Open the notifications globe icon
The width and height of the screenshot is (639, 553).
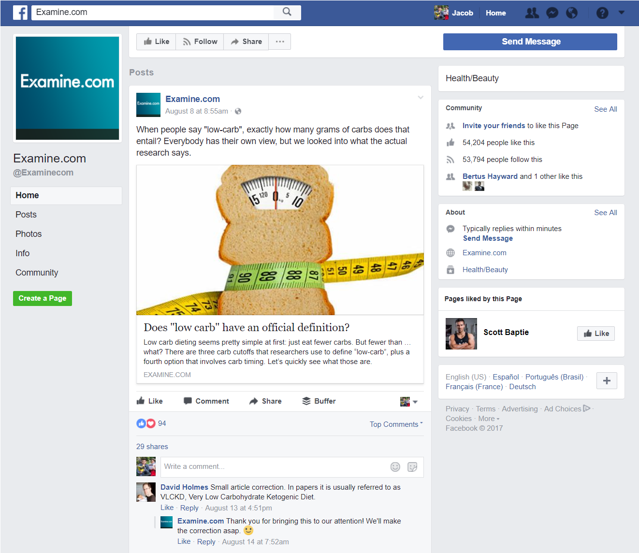[x=572, y=13]
